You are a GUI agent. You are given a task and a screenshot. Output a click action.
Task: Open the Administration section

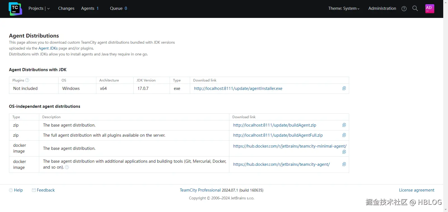(x=382, y=8)
